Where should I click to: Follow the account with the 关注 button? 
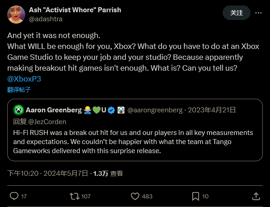pos(237,13)
